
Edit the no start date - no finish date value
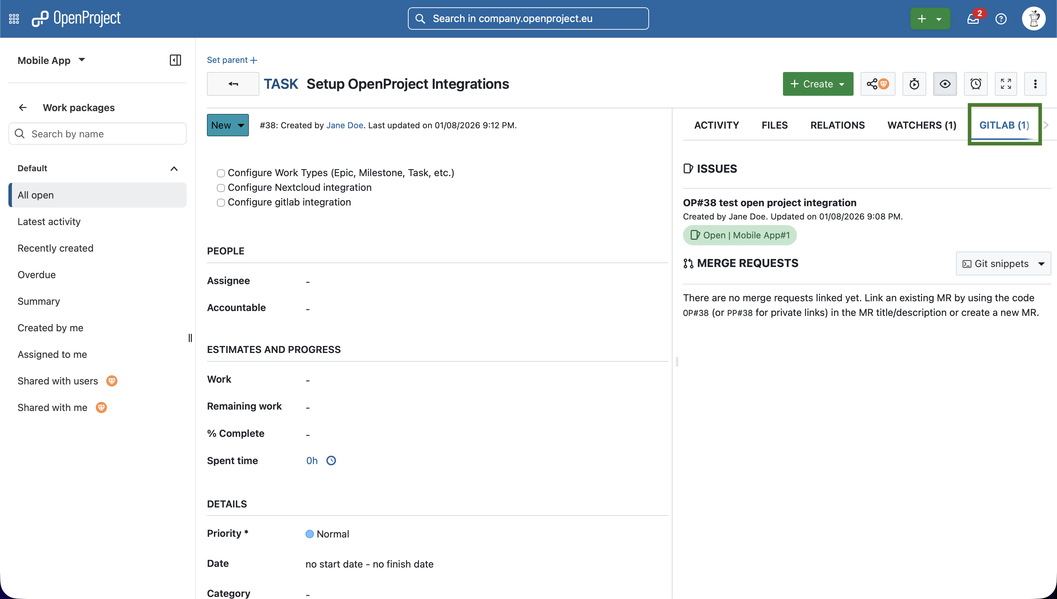(369, 564)
